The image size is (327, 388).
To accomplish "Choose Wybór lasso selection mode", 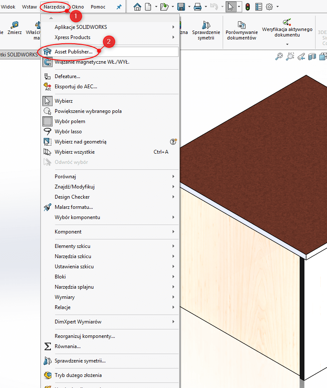I will click(110, 132).
